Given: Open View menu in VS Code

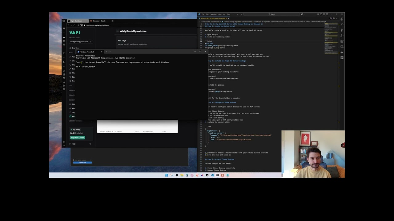Looking at the screenshot, I should tap(220, 14).
